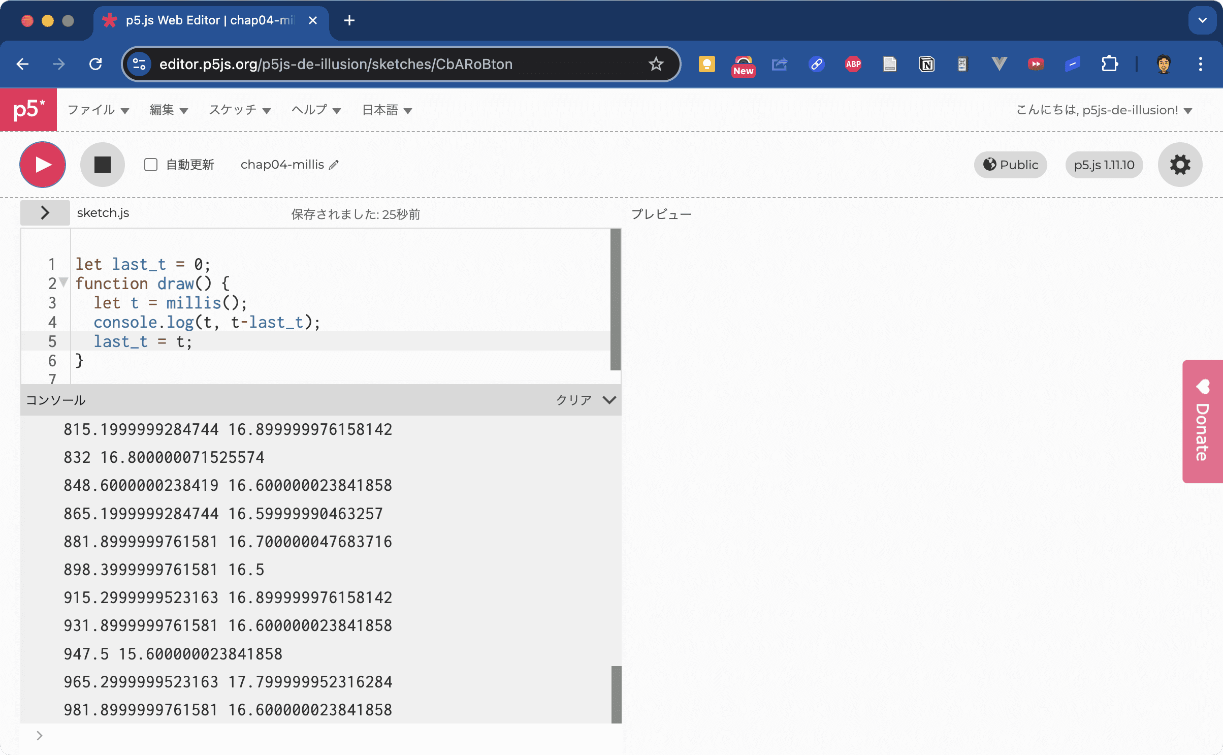Collapse the console with chevron
This screenshot has width=1223, height=755.
pos(609,400)
